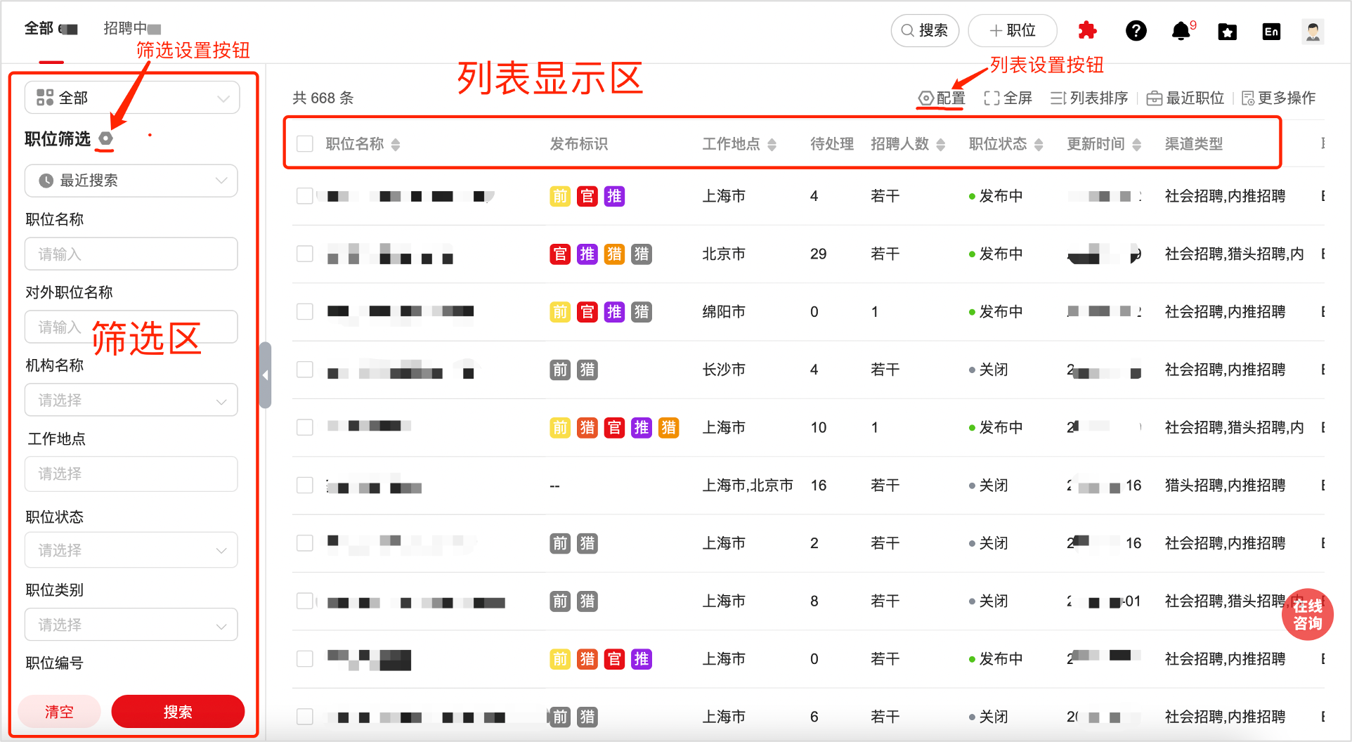Click 猎头招聘,内推招聘 channel cell
This screenshot has width=1352, height=742.
pyautogui.click(x=1225, y=485)
